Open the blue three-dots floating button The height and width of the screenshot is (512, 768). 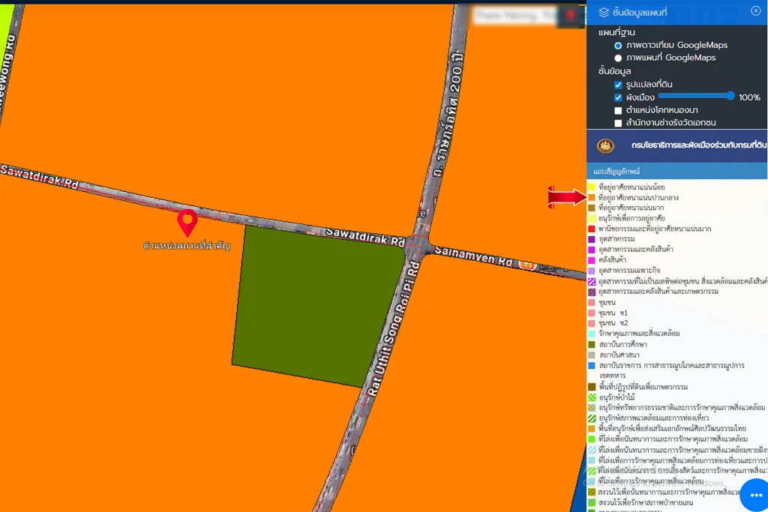point(755,496)
